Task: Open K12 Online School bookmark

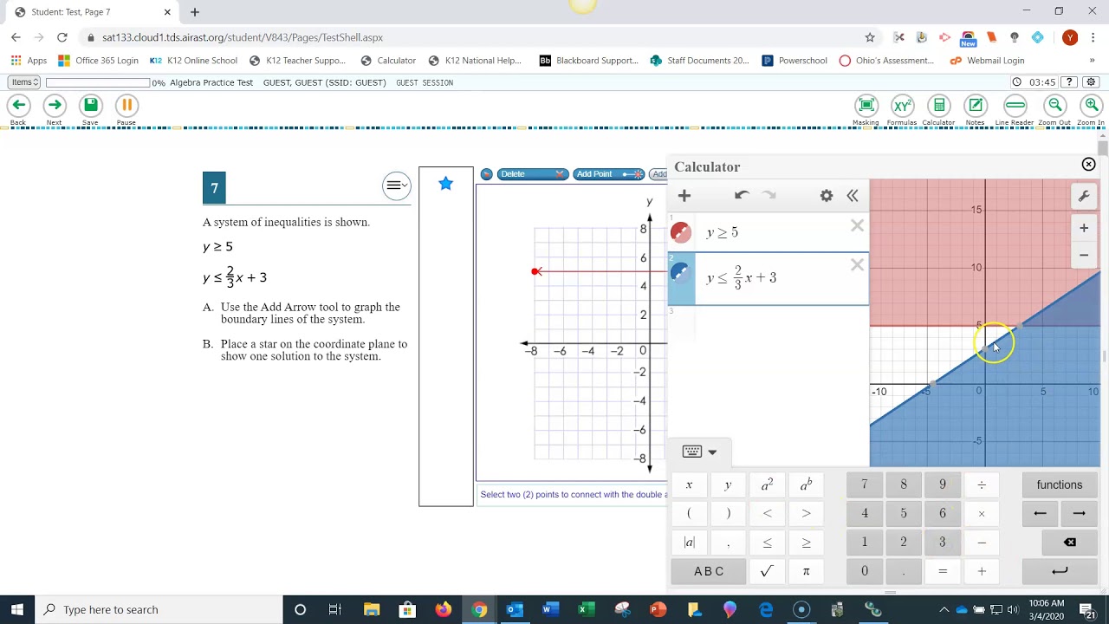Action: (192, 61)
